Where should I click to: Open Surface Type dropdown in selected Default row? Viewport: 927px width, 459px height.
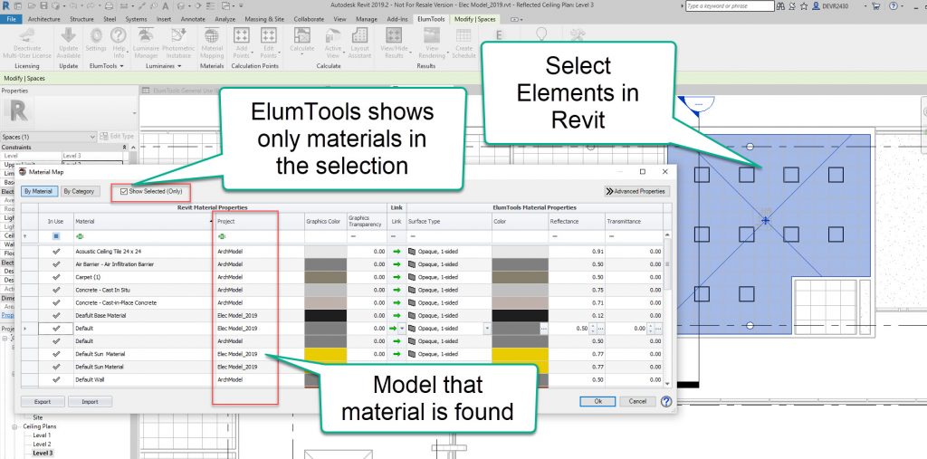point(486,329)
